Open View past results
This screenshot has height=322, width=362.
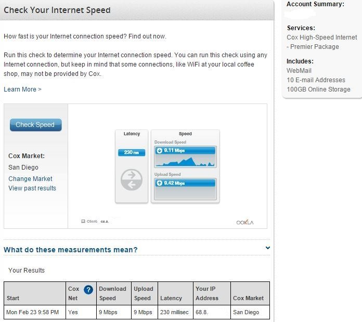click(32, 188)
